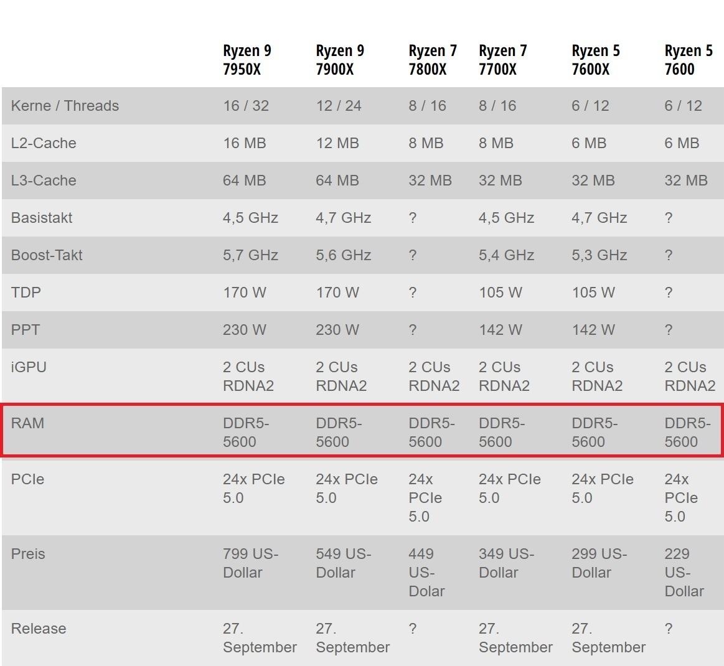Click the Boost-Takt row label
Image resolution: width=724 pixels, height=666 pixels.
[47, 255]
